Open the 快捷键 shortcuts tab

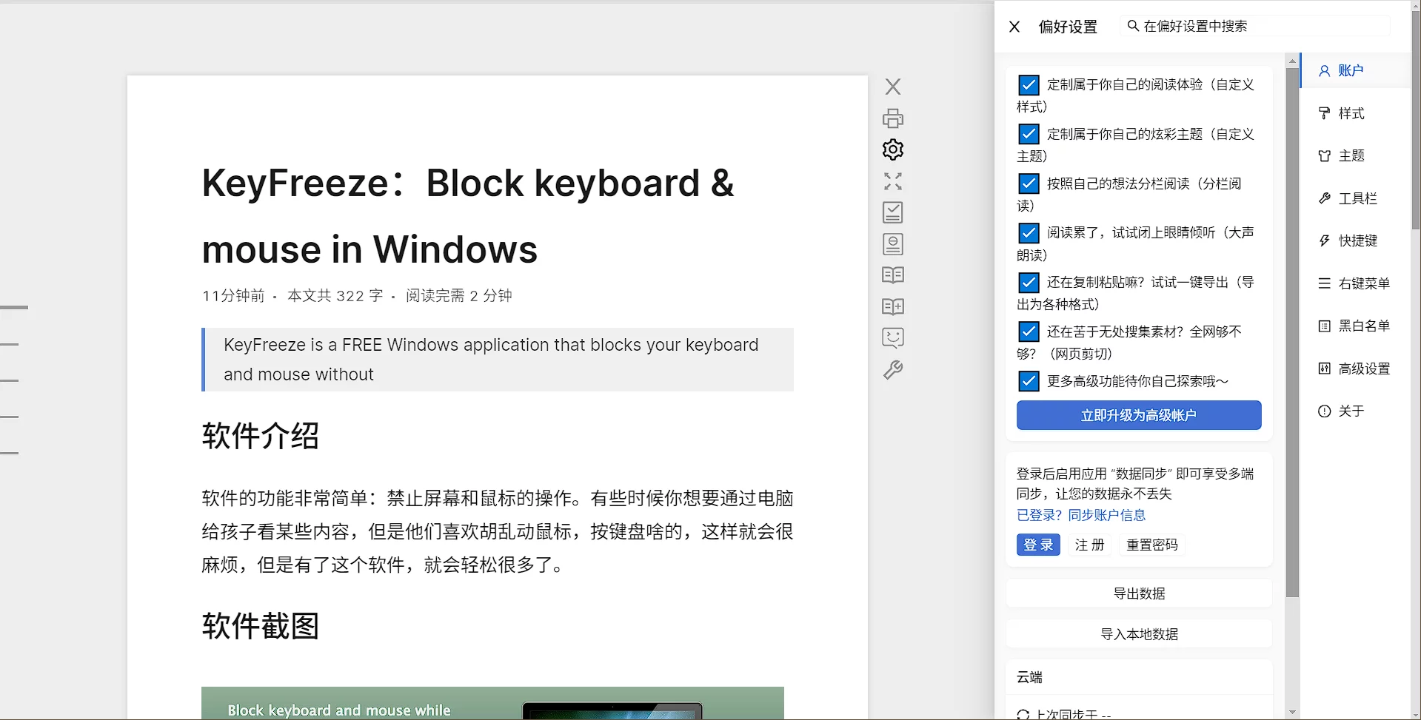click(x=1357, y=240)
